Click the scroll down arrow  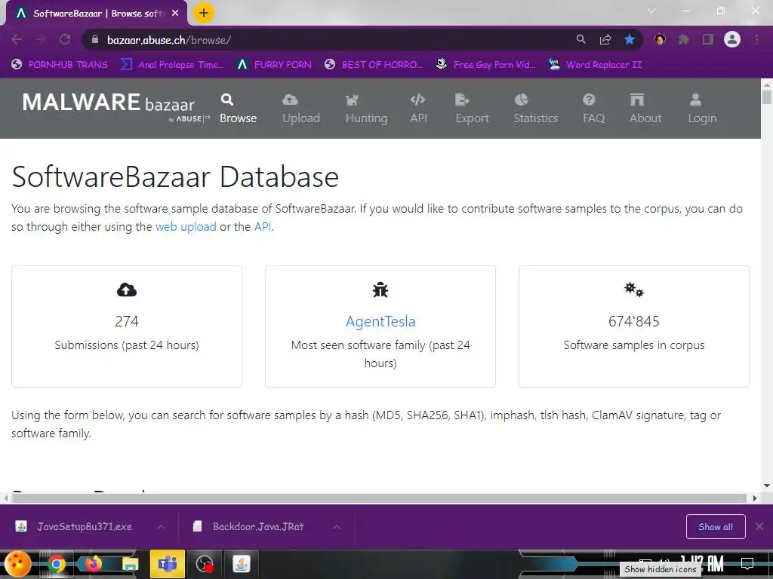point(767,486)
